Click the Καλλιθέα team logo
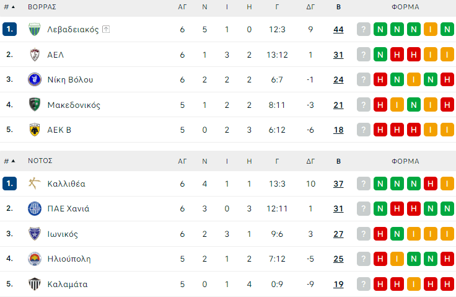Viewport: 456px width, 297px height. pyautogui.click(x=35, y=184)
